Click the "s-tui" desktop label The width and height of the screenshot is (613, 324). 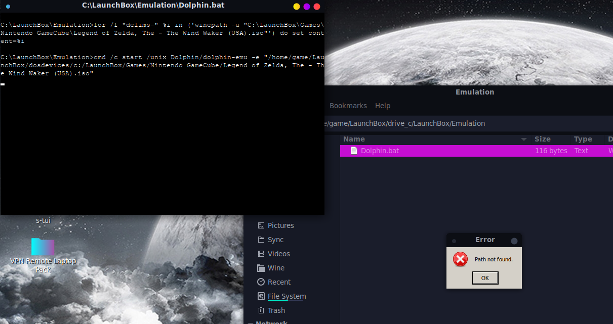pyautogui.click(x=43, y=220)
